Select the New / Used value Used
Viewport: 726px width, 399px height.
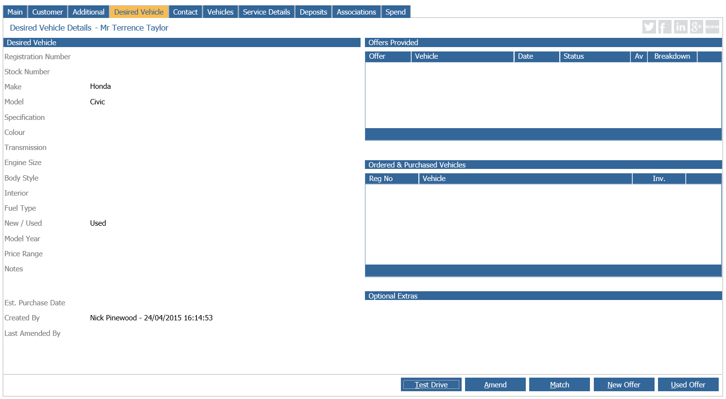point(98,223)
